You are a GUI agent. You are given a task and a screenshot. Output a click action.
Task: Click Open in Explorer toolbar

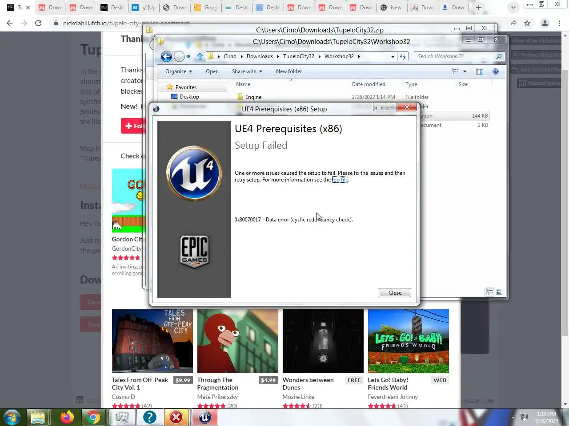[212, 71]
